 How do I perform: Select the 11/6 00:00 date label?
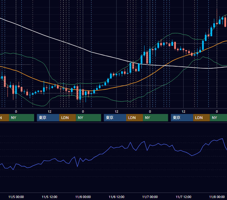(x=83, y=197)
